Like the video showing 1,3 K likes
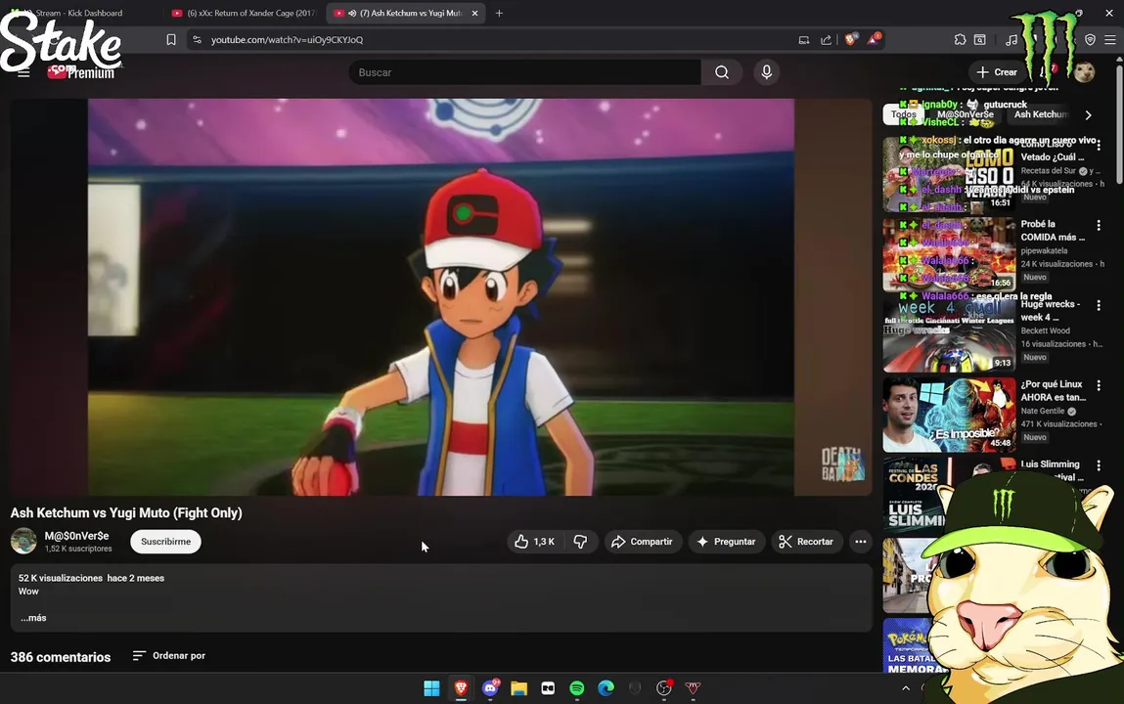Image resolution: width=1124 pixels, height=704 pixels. pyautogui.click(x=535, y=542)
